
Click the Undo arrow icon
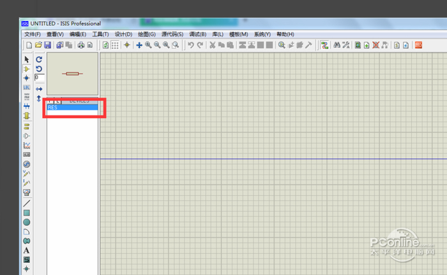(x=191, y=45)
